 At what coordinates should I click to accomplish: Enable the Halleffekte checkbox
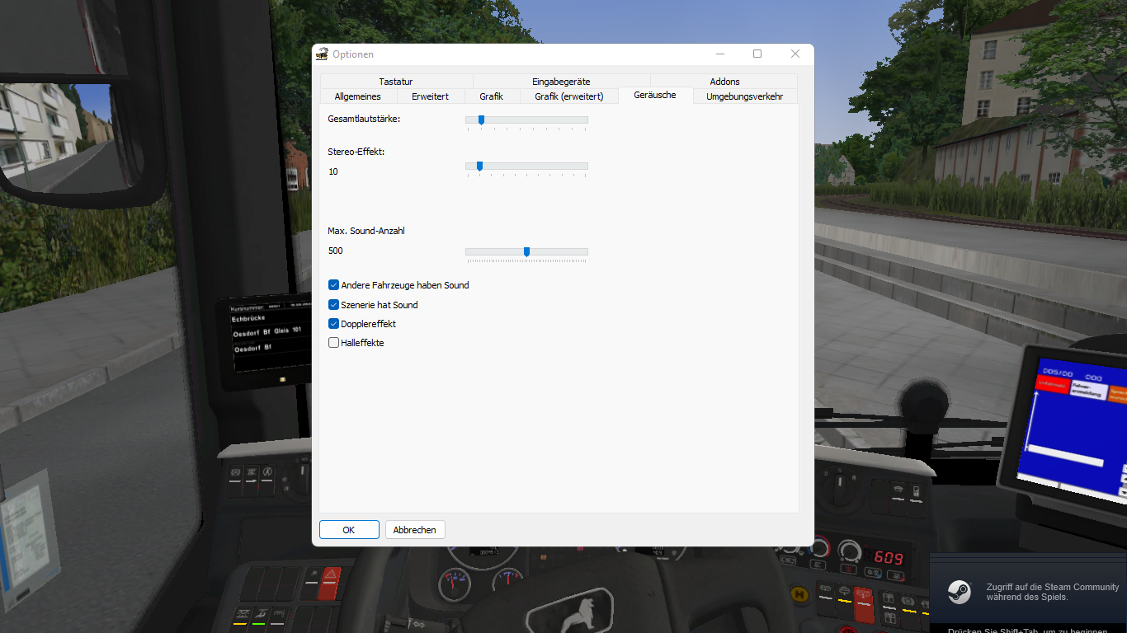tap(334, 343)
